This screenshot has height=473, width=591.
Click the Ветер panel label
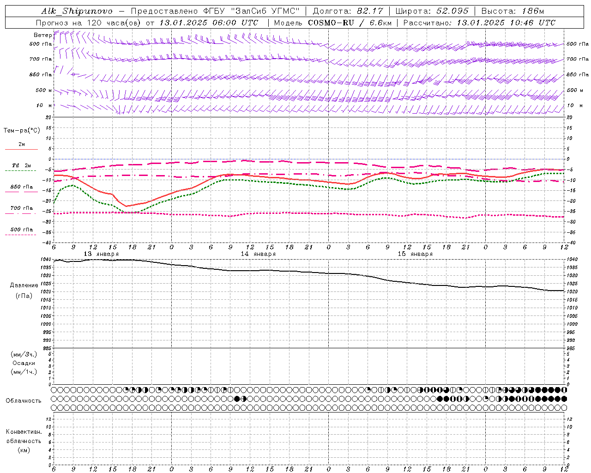42,35
